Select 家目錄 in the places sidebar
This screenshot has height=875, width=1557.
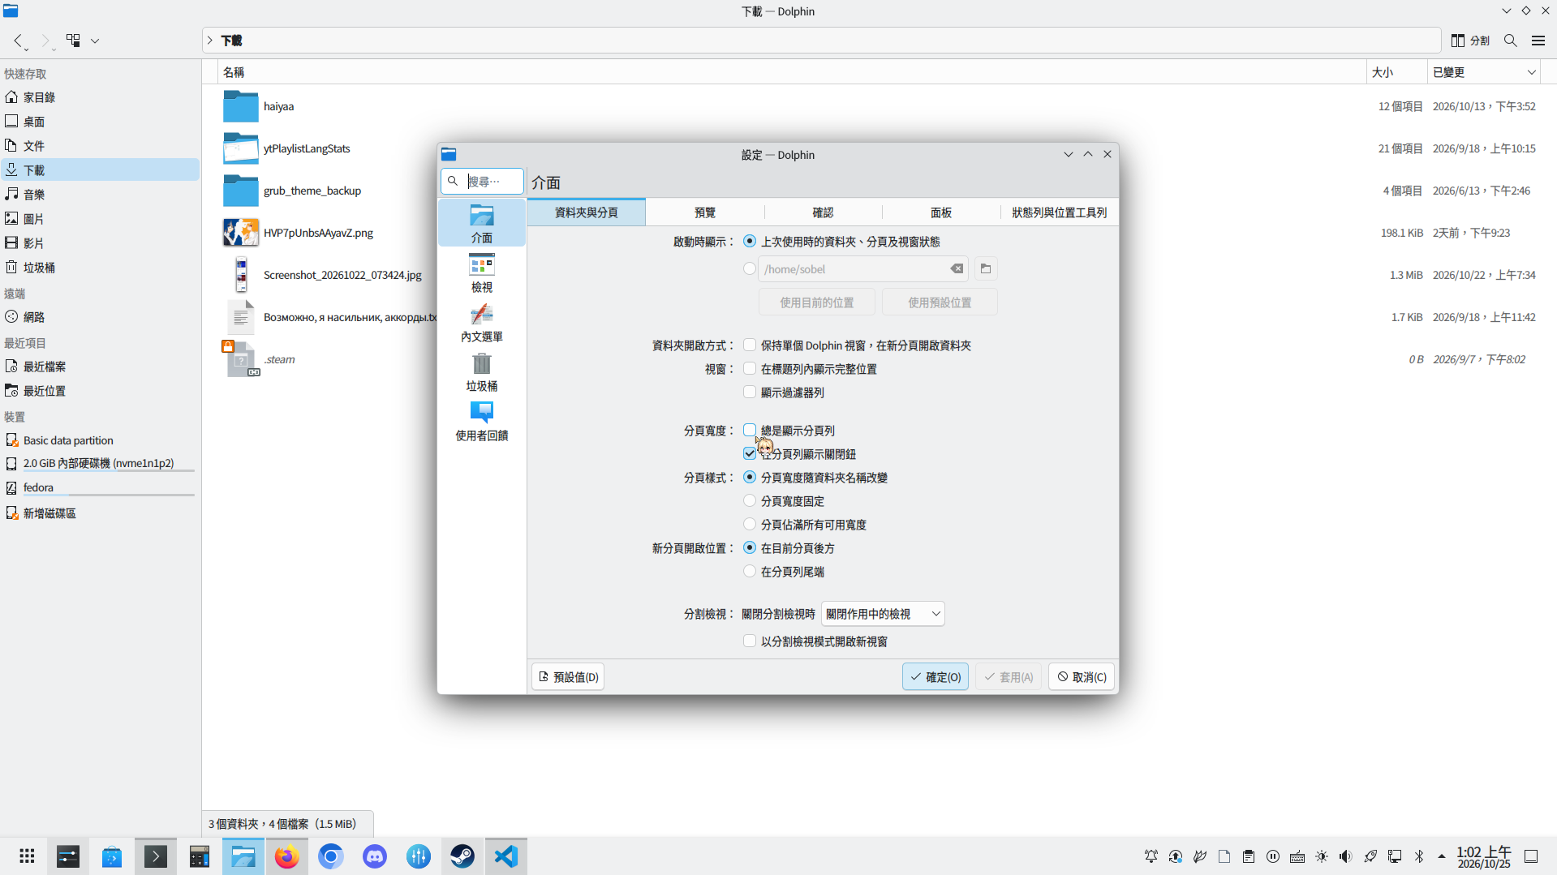pos(101,97)
